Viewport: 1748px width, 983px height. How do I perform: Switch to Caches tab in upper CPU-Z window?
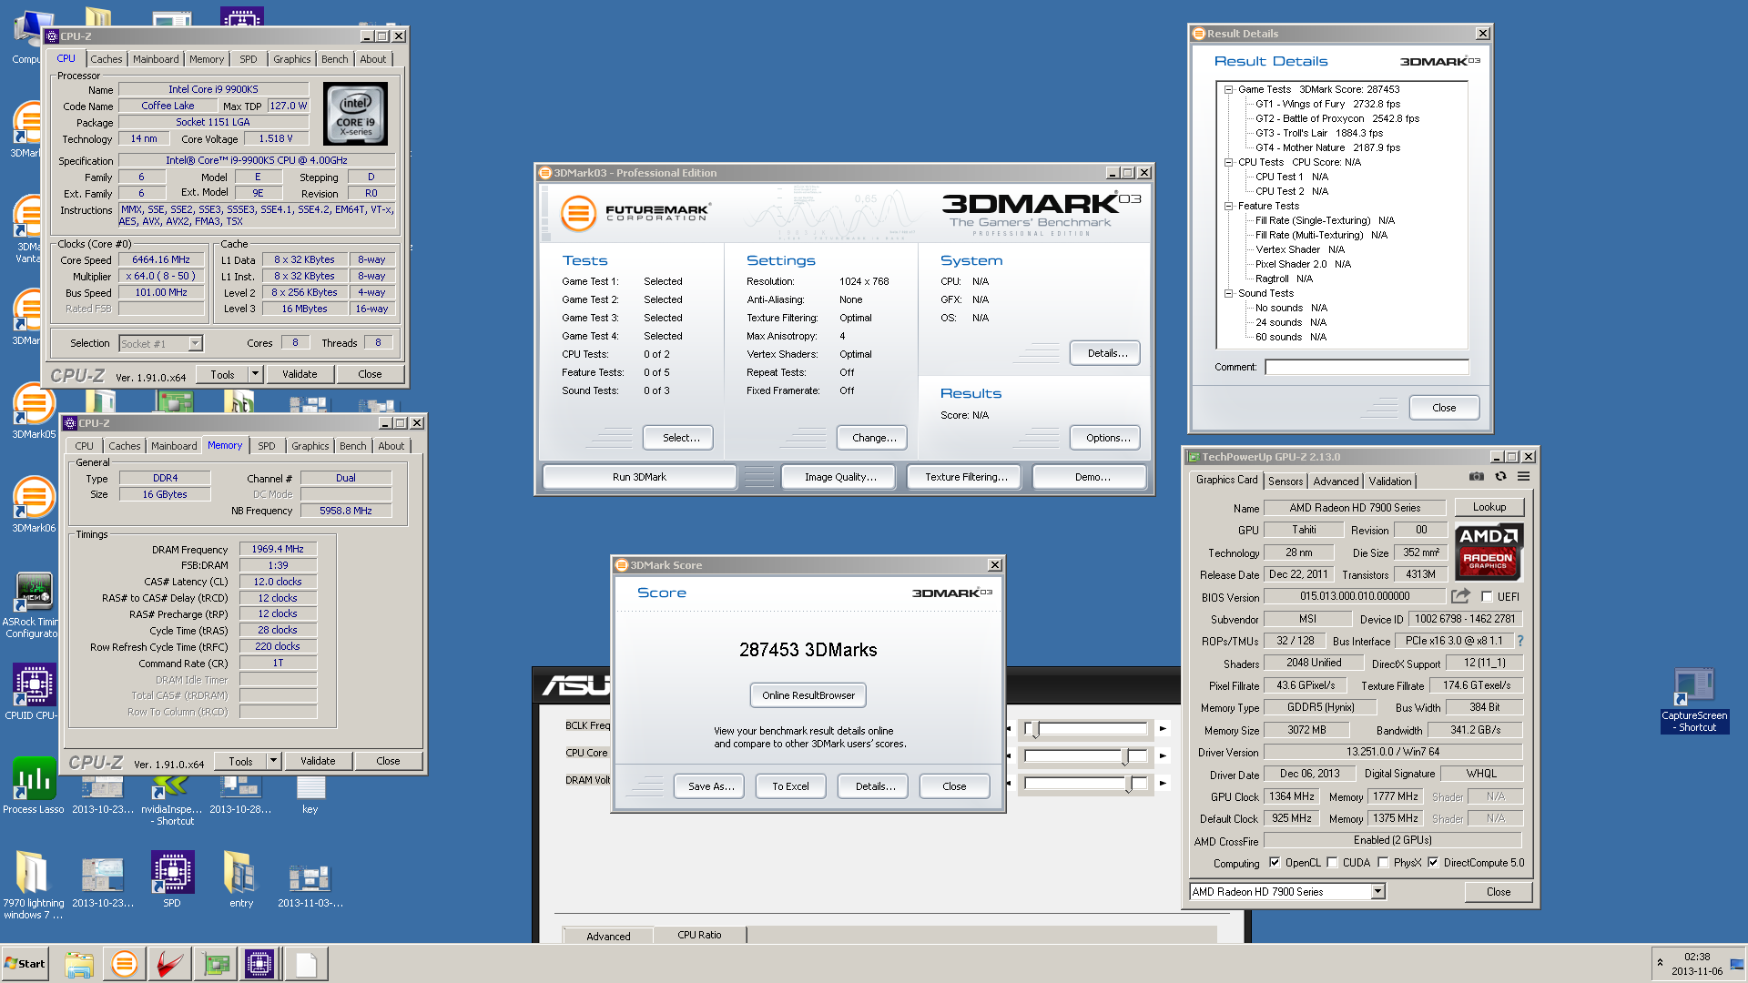click(x=106, y=59)
